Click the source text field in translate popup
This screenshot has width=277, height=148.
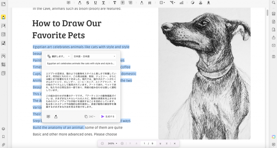81,63
